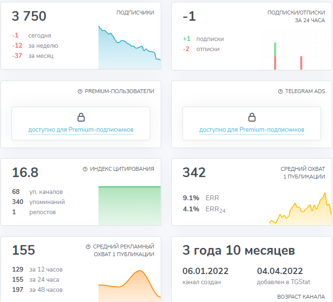Image resolution: width=333 pixels, height=302 pixels.
Task: Open Premium link in Telegram Ads card
Action: tap(251, 129)
